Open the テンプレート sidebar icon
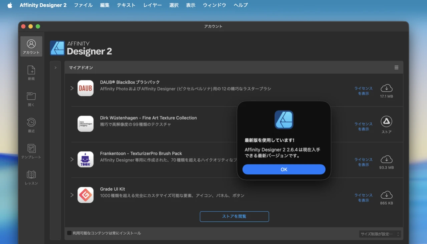 click(31, 150)
